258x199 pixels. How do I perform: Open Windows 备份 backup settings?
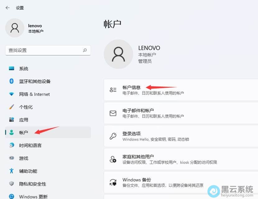[180, 182]
